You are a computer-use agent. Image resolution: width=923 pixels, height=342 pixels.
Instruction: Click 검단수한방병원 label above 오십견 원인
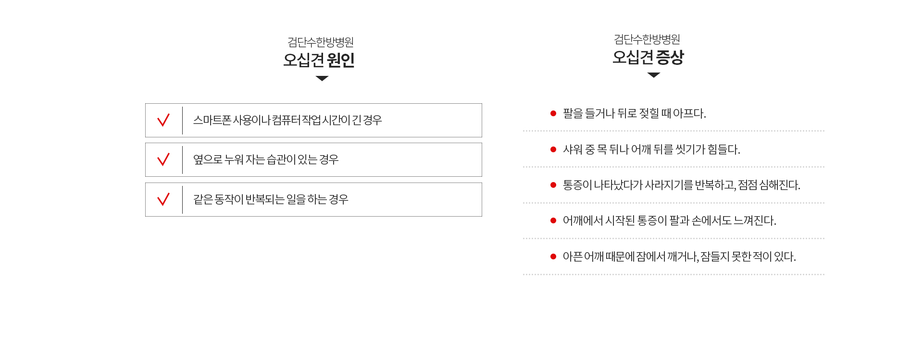321,42
